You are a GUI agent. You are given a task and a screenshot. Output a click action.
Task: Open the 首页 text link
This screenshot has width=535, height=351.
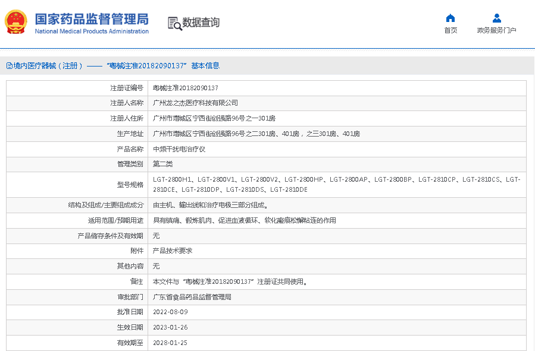click(x=450, y=30)
